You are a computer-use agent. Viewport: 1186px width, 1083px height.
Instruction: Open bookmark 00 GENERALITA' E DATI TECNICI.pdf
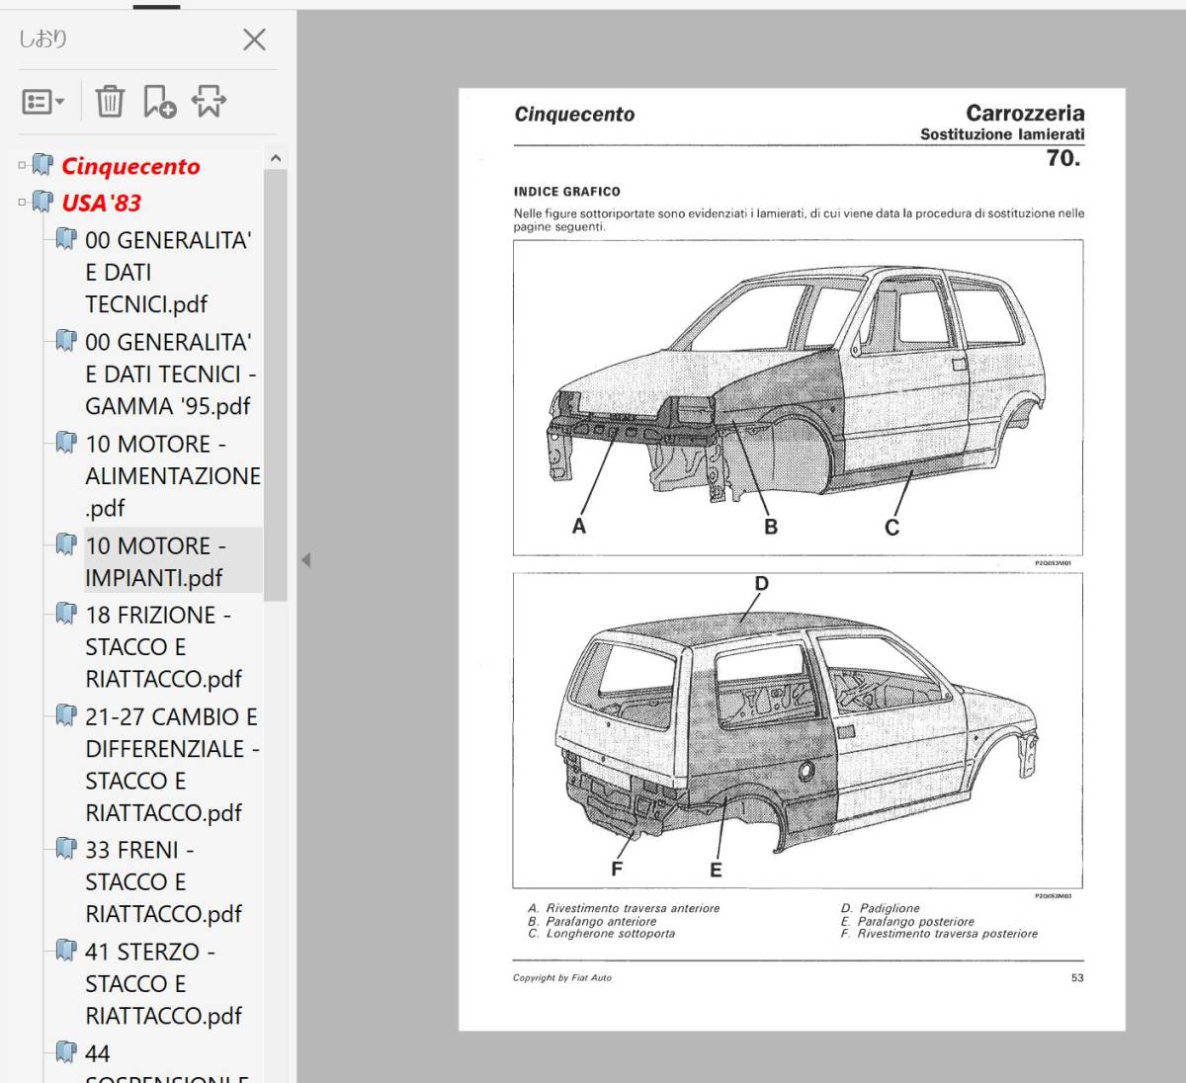(x=168, y=272)
